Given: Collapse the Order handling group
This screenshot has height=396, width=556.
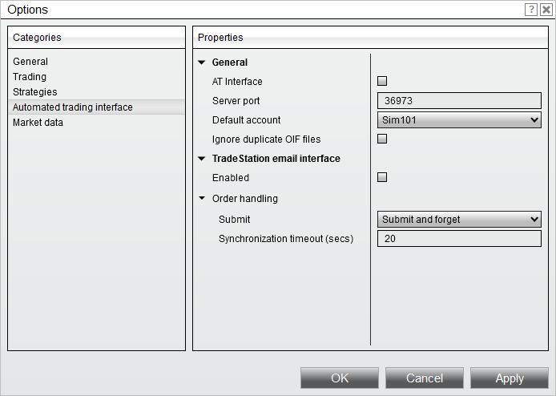Looking at the screenshot, I should [x=201, y=198].
